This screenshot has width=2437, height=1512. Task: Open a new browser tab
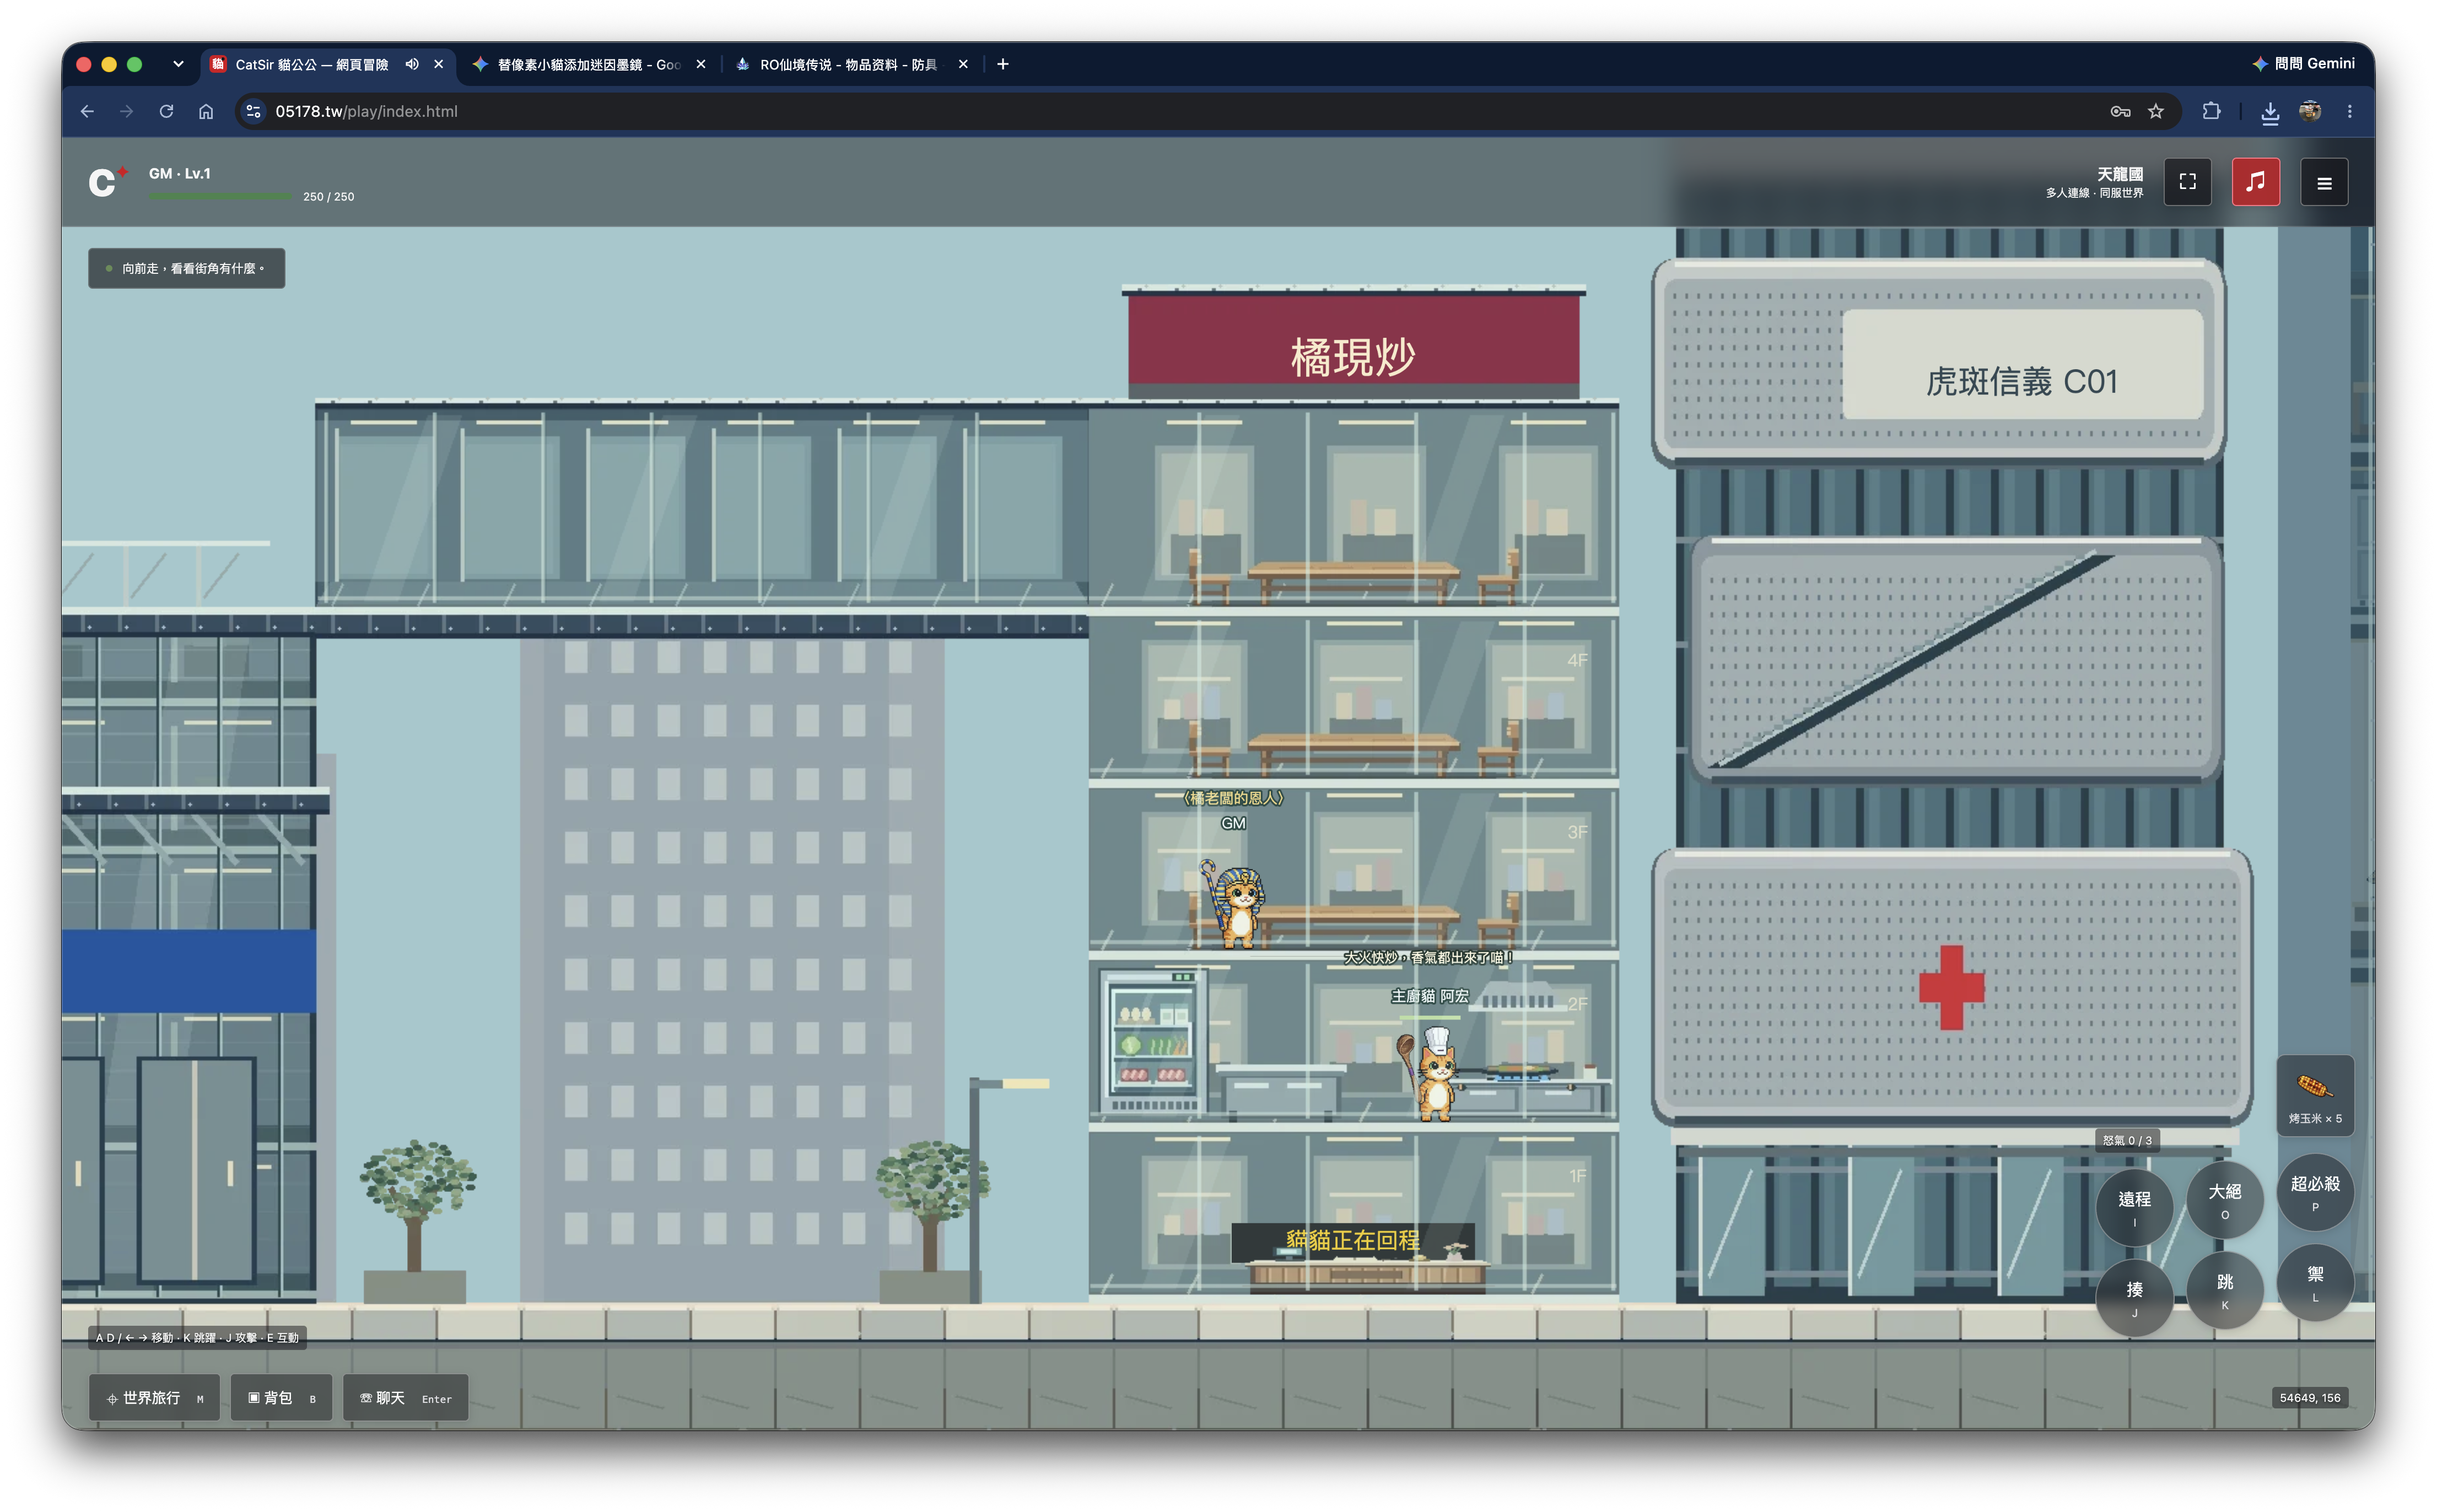1003,64
